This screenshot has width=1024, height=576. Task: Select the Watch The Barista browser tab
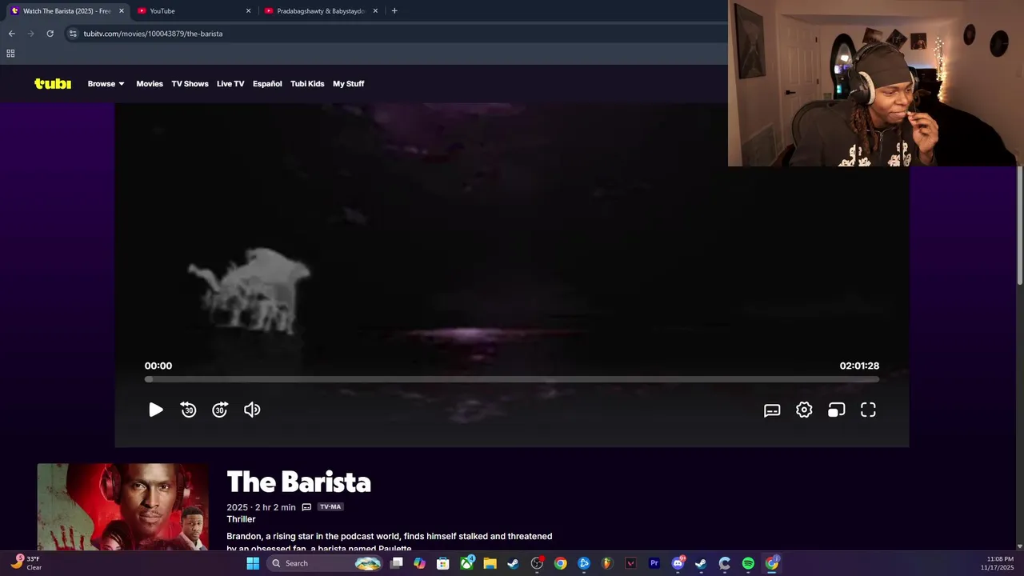click(x=66, y=11)
